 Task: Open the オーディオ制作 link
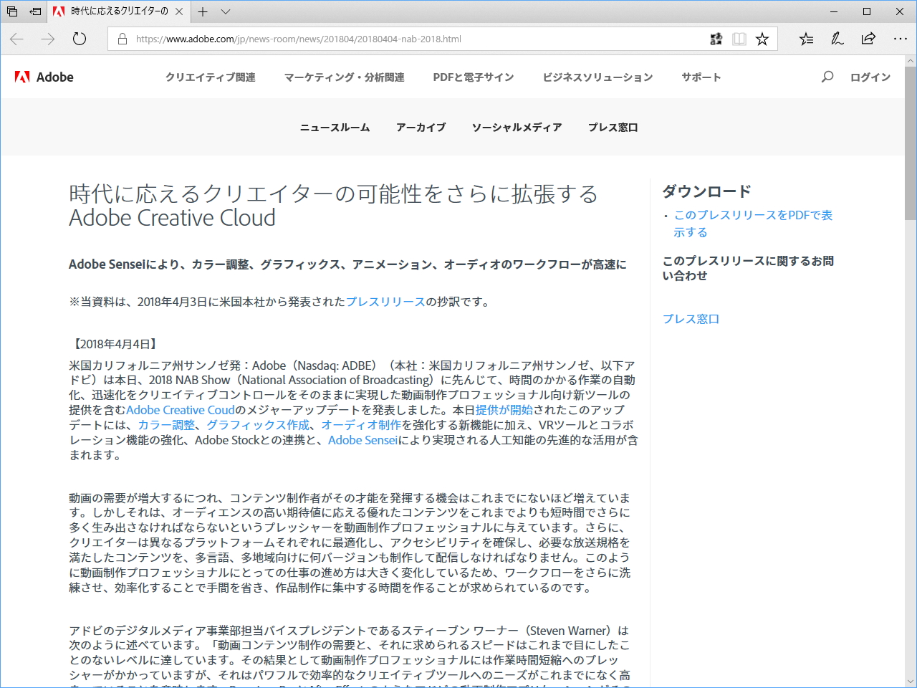coord(361,425)
